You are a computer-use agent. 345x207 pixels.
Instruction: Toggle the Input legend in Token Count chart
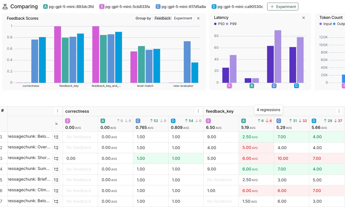(325, 24)
